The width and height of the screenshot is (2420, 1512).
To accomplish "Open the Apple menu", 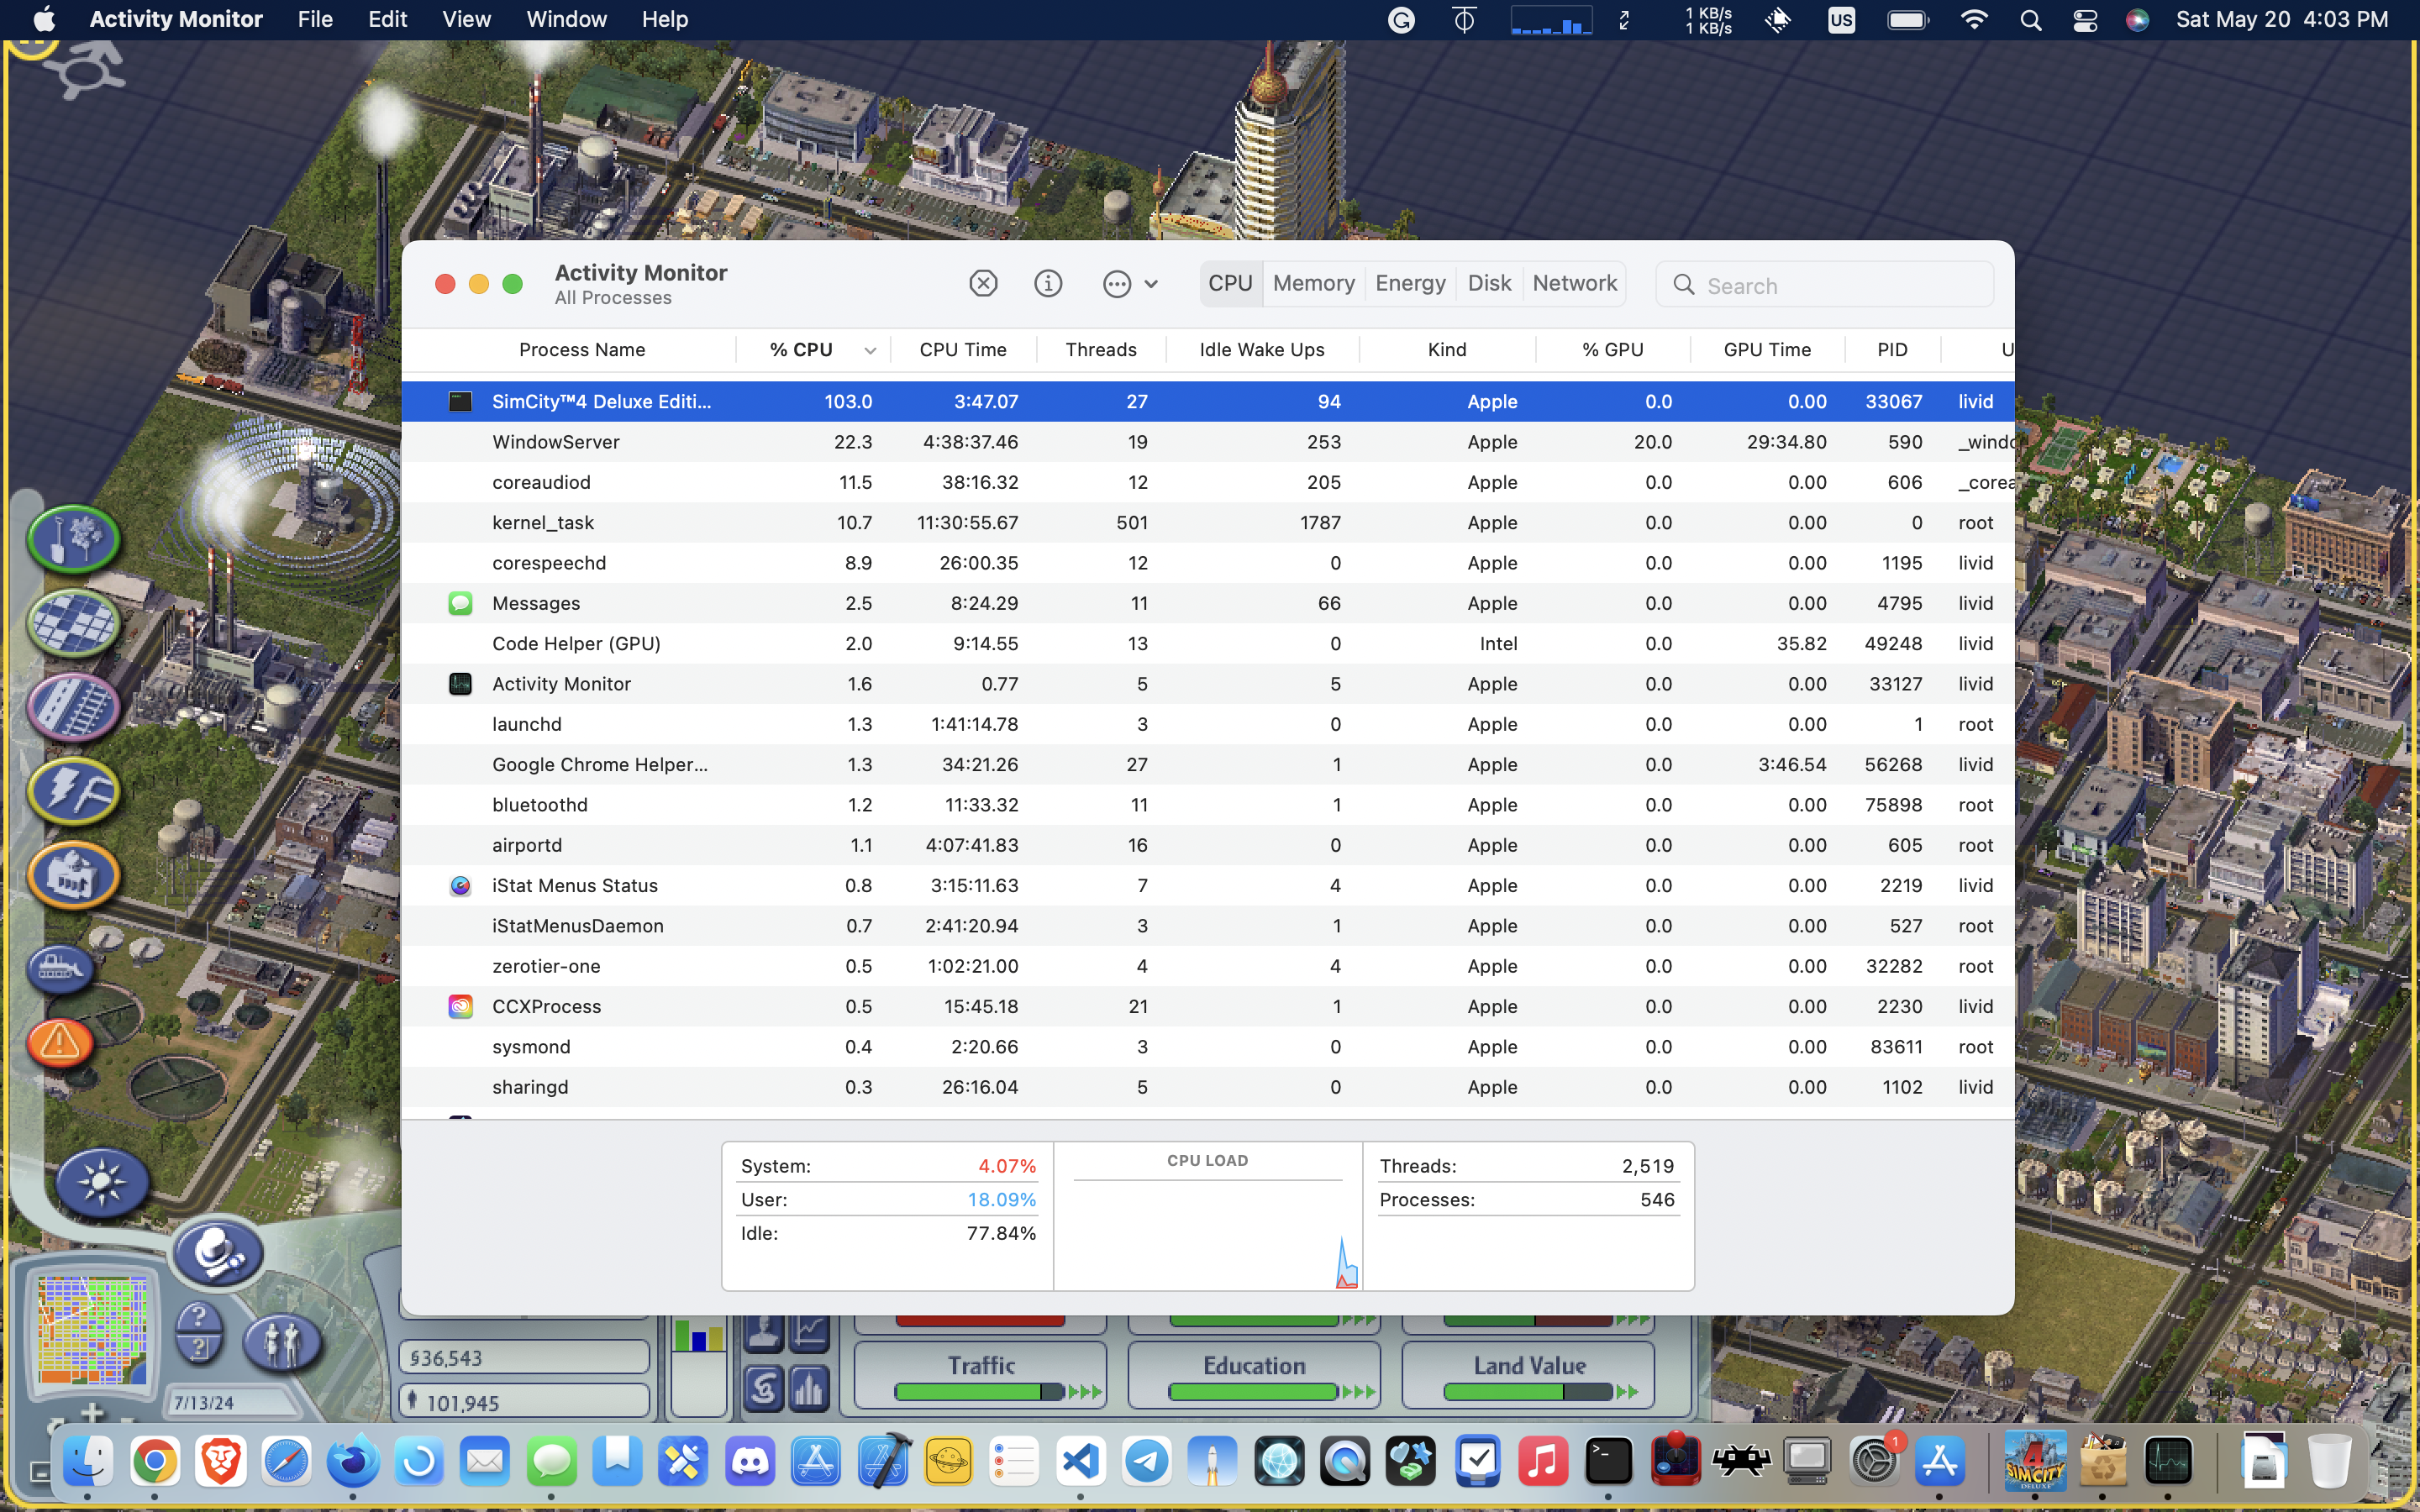I will point(44,19).
